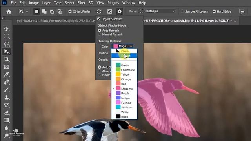Open the Plugins menu

point(113,3)
